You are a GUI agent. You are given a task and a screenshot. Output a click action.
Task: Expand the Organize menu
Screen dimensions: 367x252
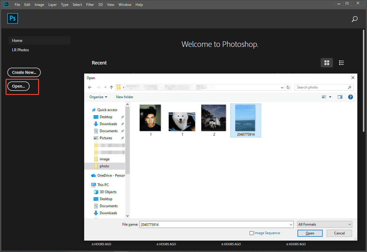point(98,97)
